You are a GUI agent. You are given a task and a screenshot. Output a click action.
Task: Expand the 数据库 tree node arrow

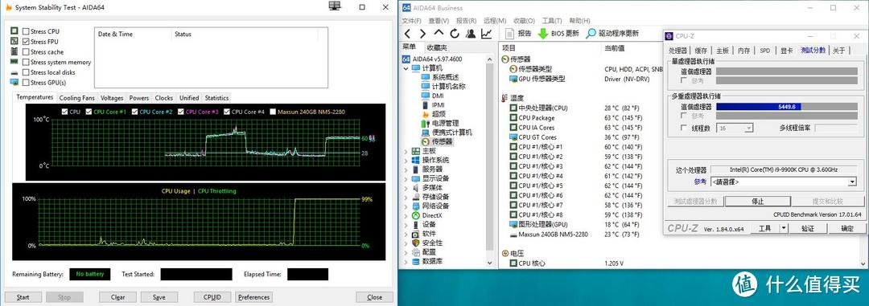406,261
